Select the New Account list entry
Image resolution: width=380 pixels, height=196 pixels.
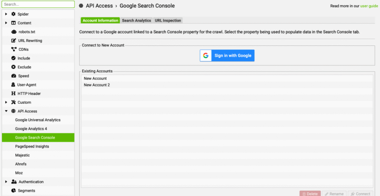pos(227,79)
